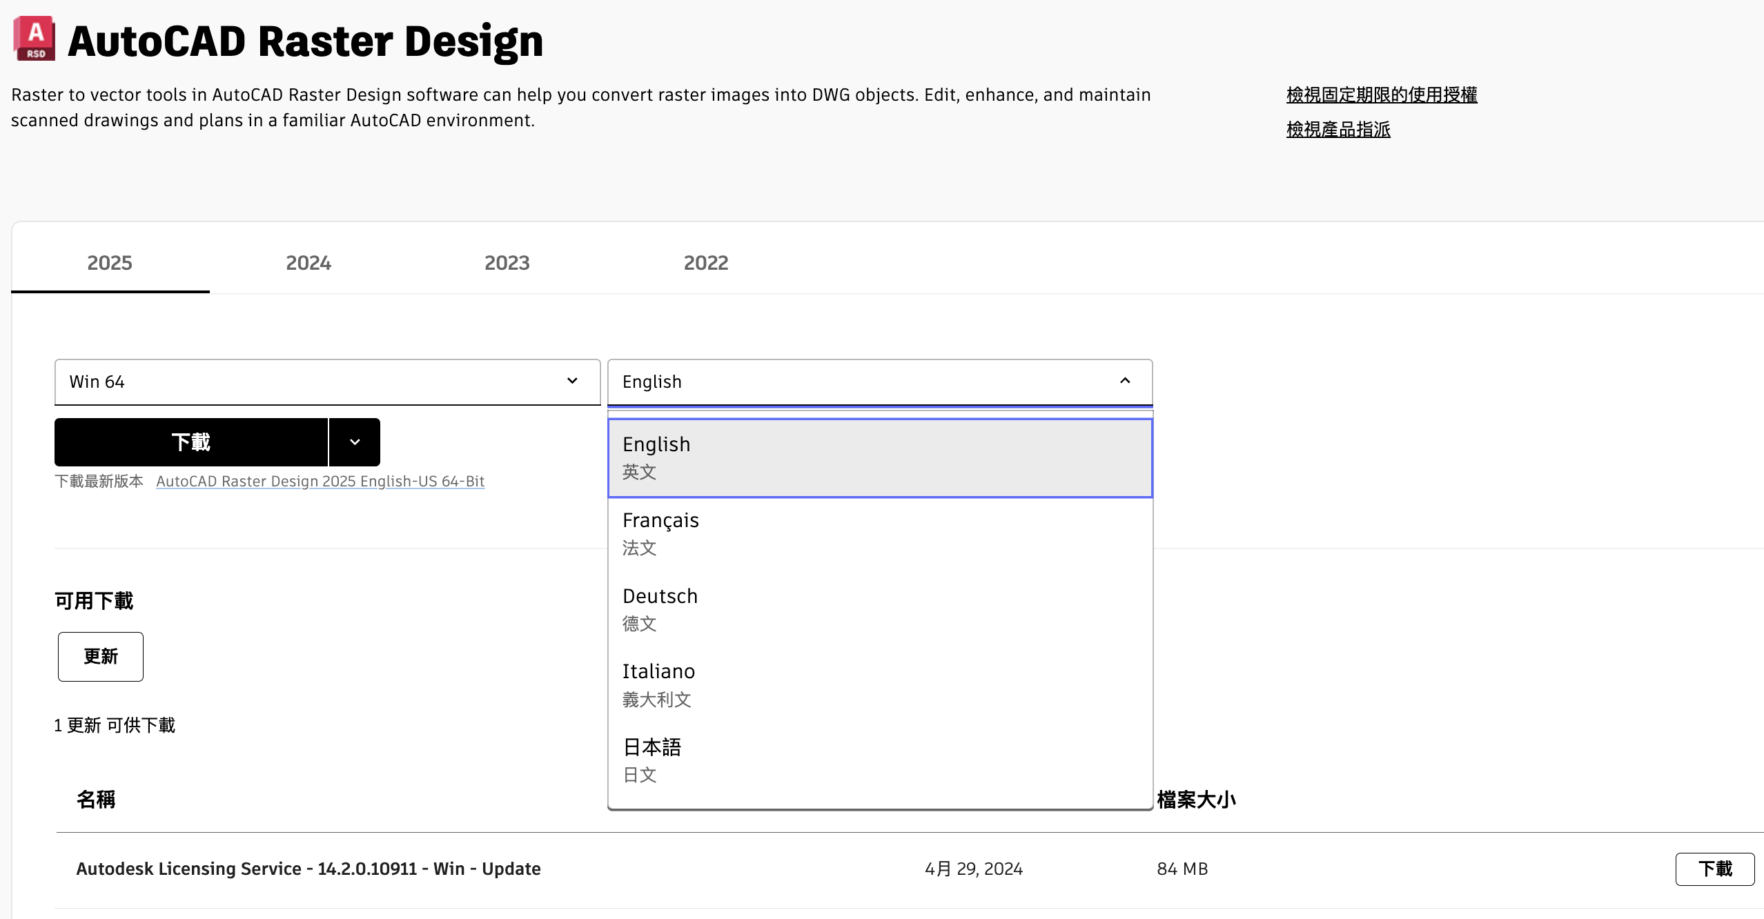Image resolution: width=1764 pixels, height=919 pixels.
Task: Switch to the 2024 version tab
Action: pyautogui.click(x=308, y=263)
